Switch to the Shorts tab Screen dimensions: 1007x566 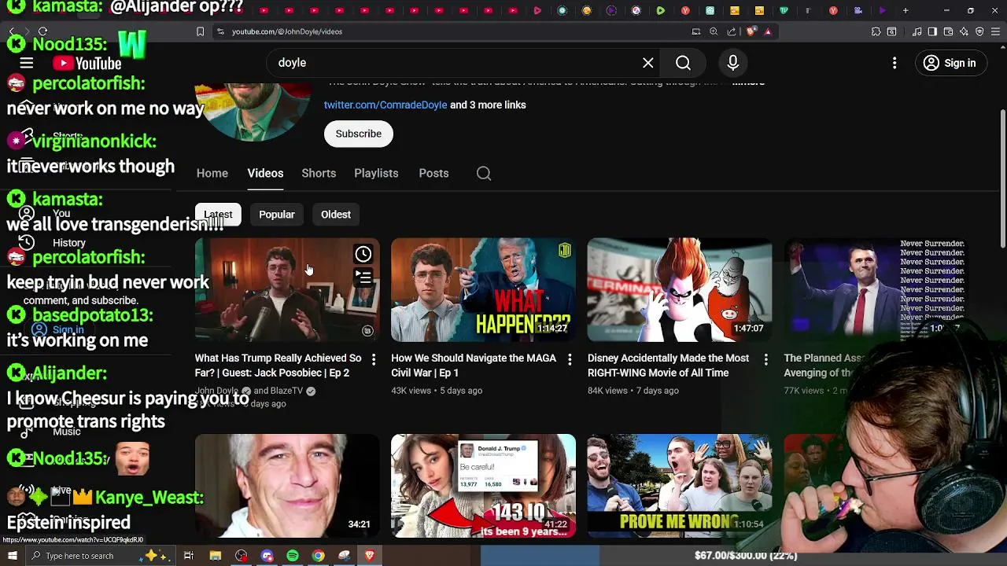tap(319, 173)
